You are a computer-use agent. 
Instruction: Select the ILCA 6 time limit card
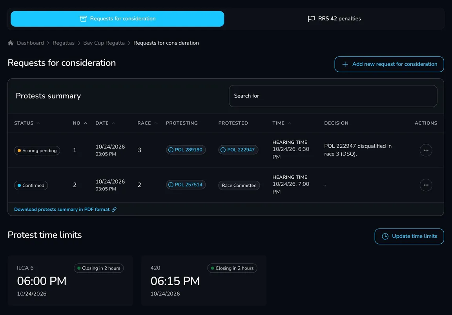(x=70, y=281)
